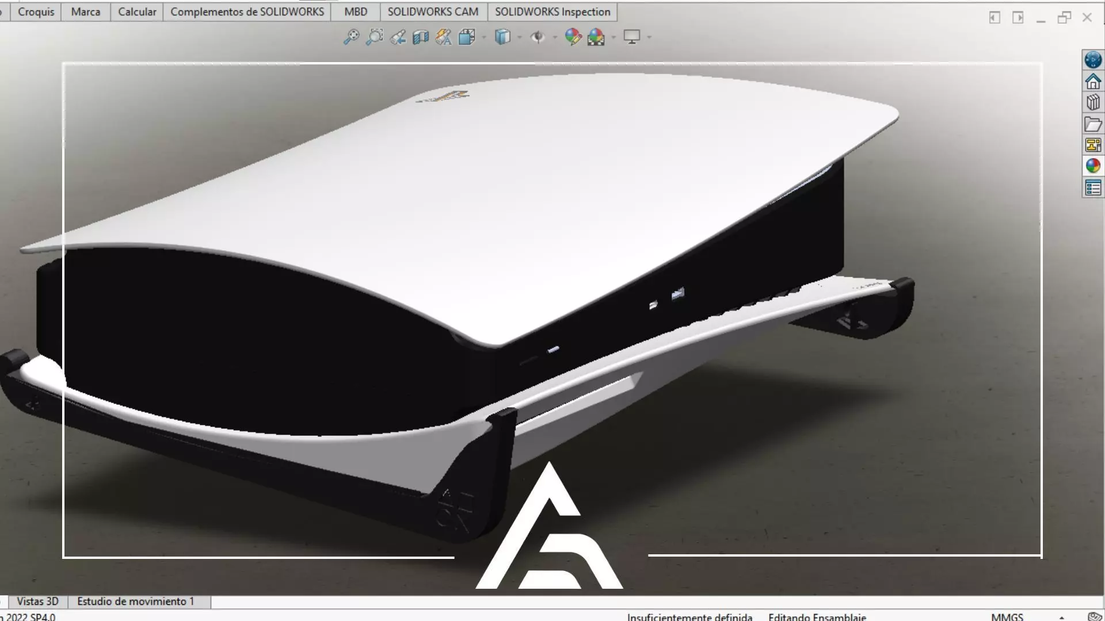Switch to the Vistas 3D tab
The width and height of the screenshot is (1105, 621).
tap(38, 601)
